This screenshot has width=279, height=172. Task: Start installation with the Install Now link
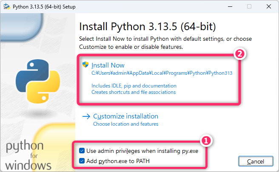pyautogui.click(x=108, y=65)
